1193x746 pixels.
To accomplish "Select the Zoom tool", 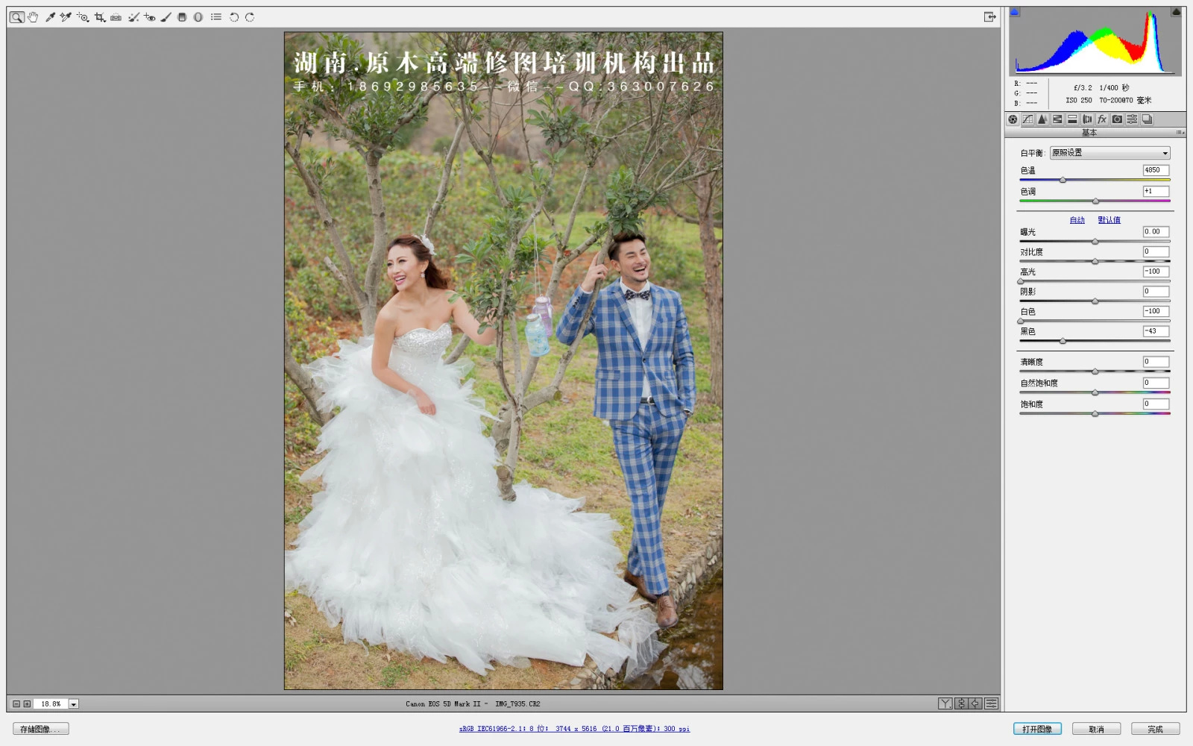I will tap(16, 17).
